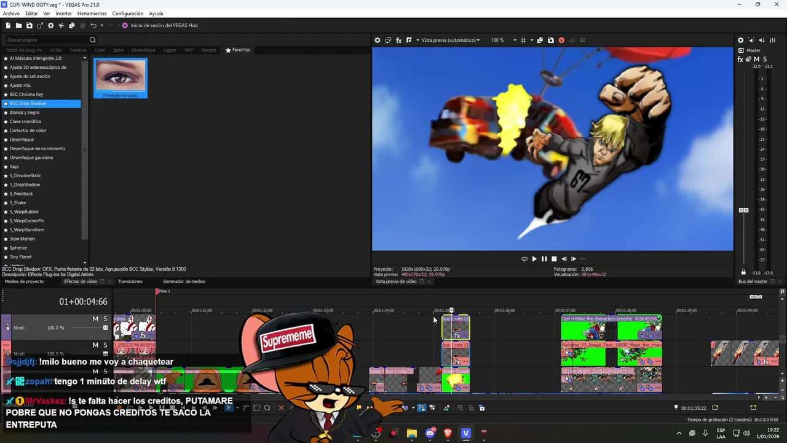787x443 pixels.
Task: Save preview snapshot to file icon
Action: coord(550,40)
